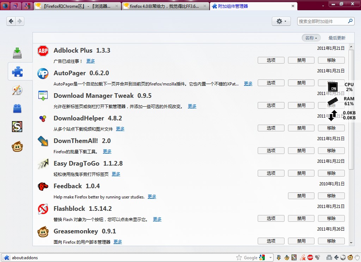361x262 pixels.
Task: Open the pinned Firefox globe app tab
Action: (x=5, y=6)
